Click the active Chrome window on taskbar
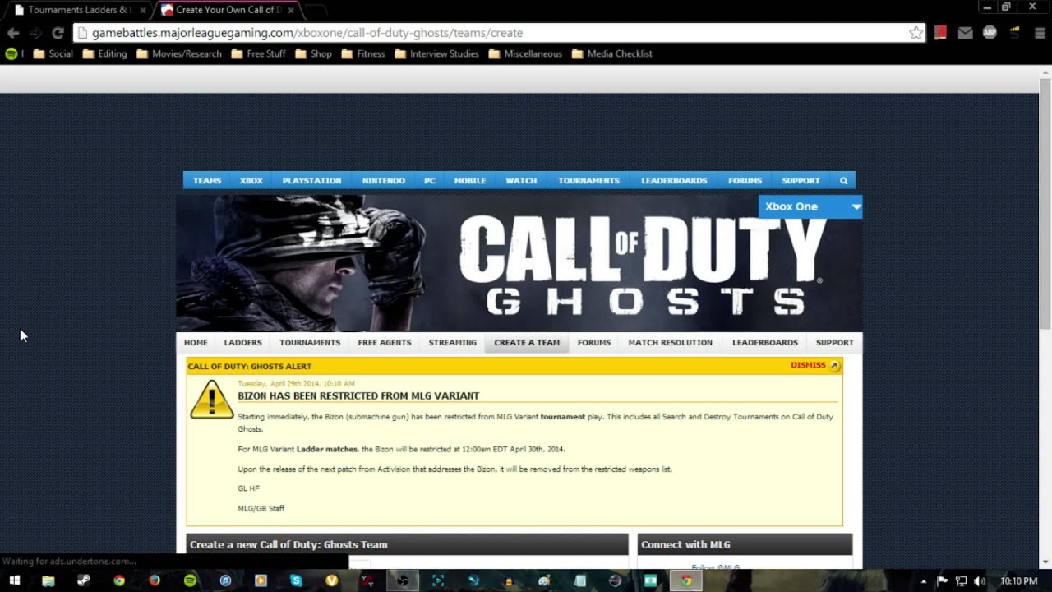This screenshot has width=1052, height=592. click(x=686, y=580)
